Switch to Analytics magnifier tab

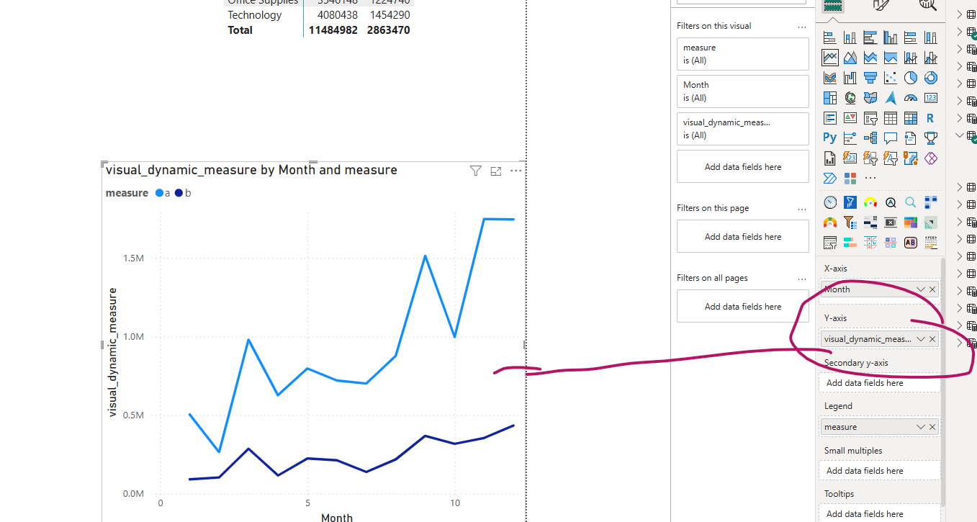click(929, 5)
